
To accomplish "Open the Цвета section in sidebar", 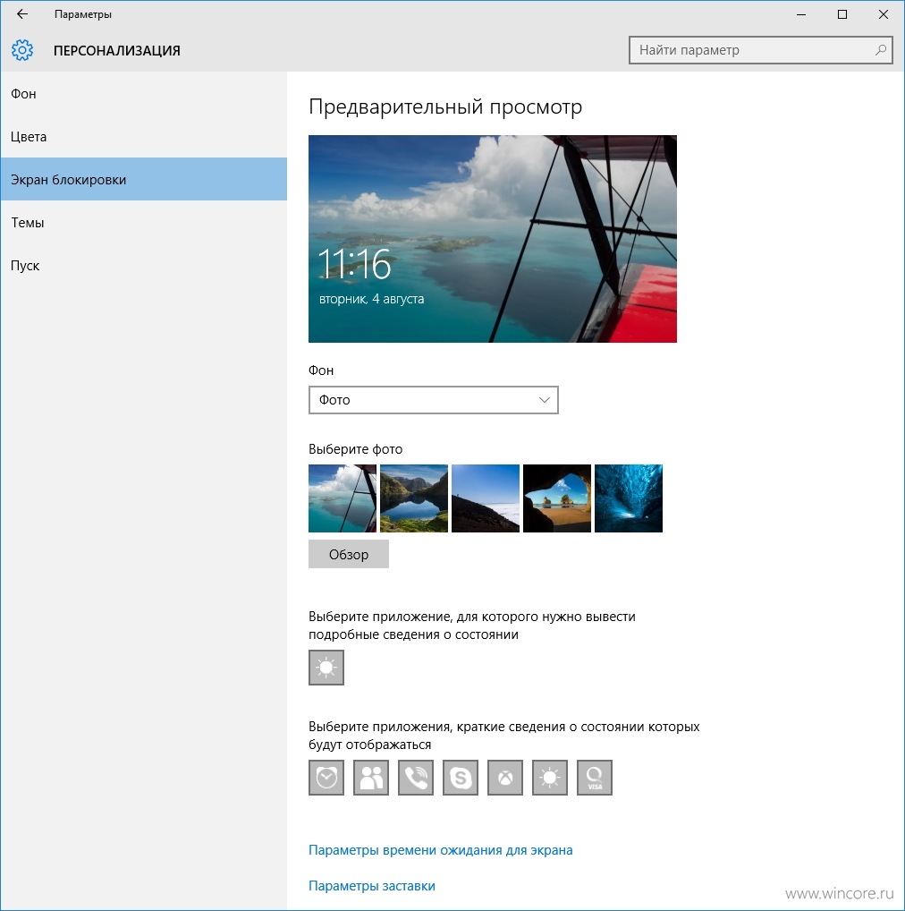I will point(143,137).
